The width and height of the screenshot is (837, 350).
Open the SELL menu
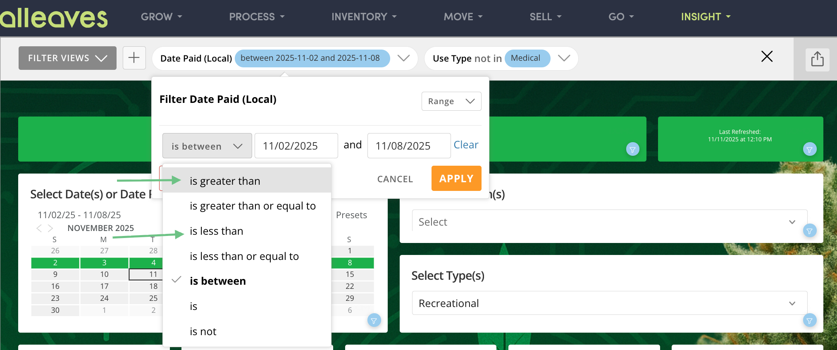point(546,17)
